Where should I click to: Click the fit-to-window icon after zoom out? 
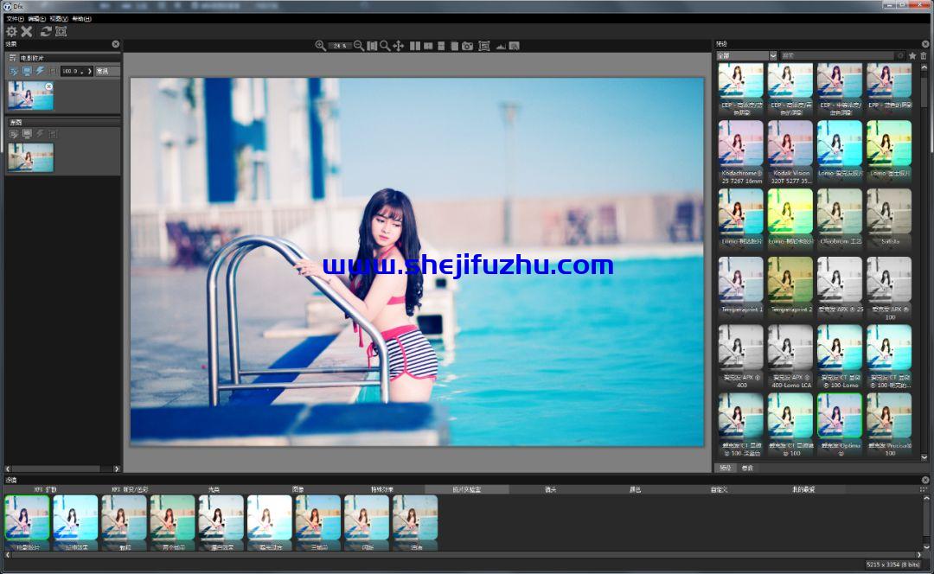click(x=372, y=46)
